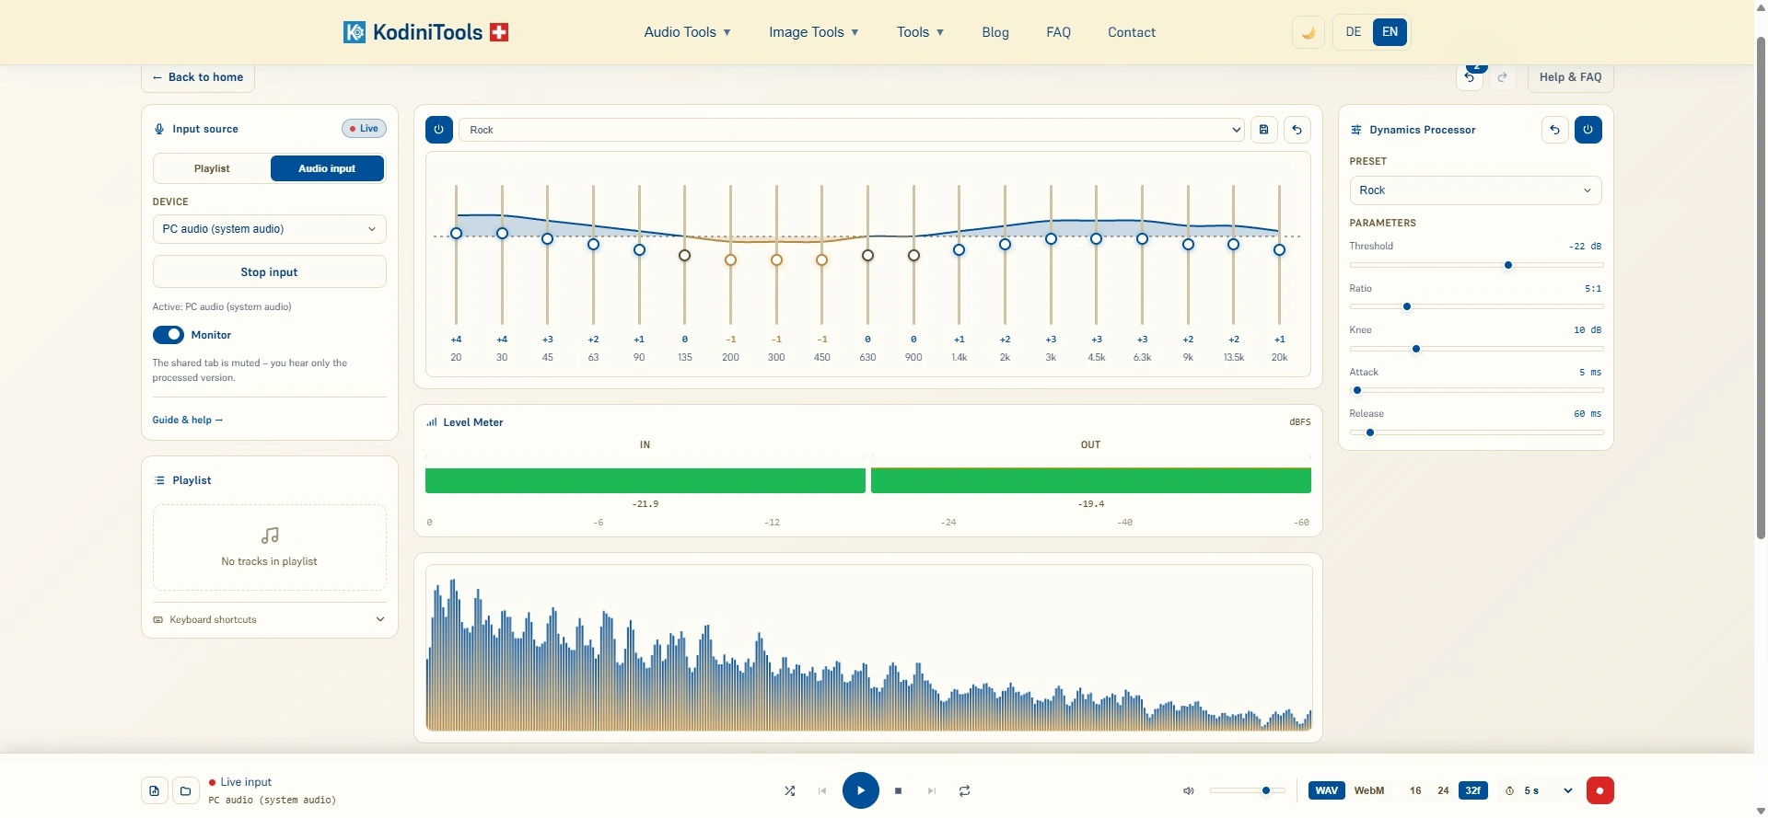Open the Image Tools menu
1768x818 pixels.
pyautogui.click(x=814, y=32)
